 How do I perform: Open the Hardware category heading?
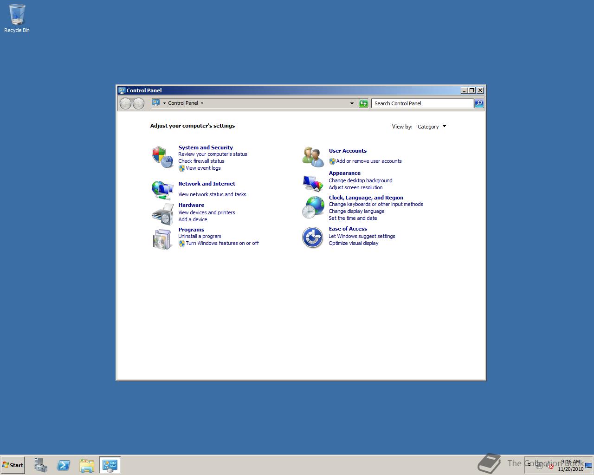(x=191, y=205)
